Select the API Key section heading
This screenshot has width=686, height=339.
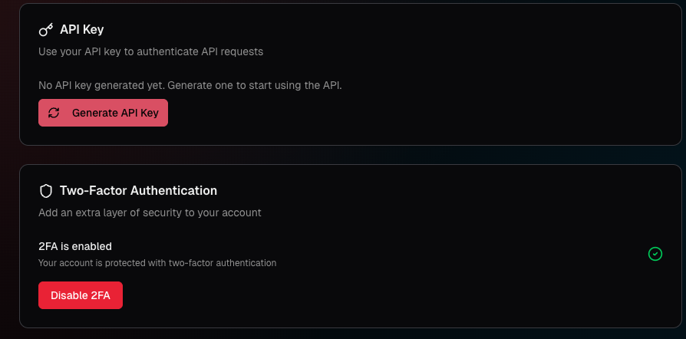click(x=81, y=30)
